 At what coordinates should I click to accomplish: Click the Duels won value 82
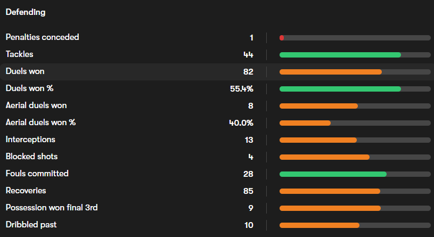pos(248,71)
